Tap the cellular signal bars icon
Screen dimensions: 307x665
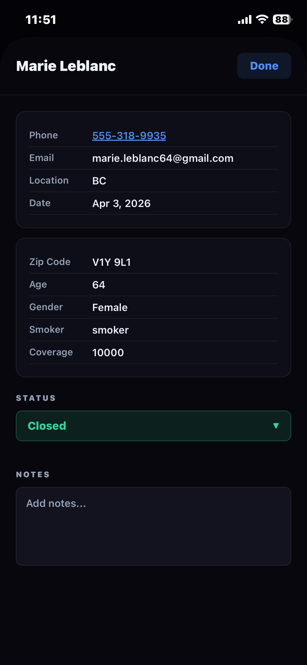[x=245, y=20]
